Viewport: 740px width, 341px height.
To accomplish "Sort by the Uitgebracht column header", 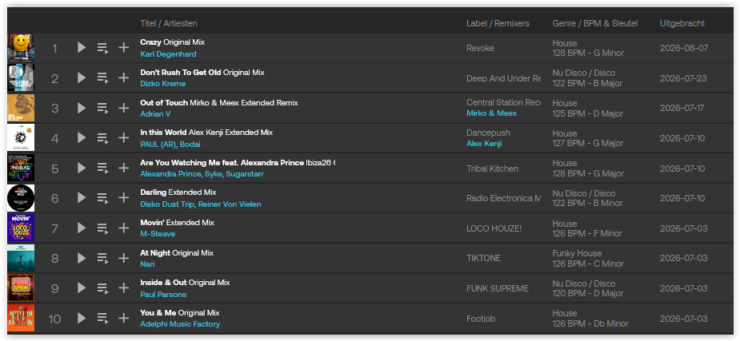I will tap(682, 23).
